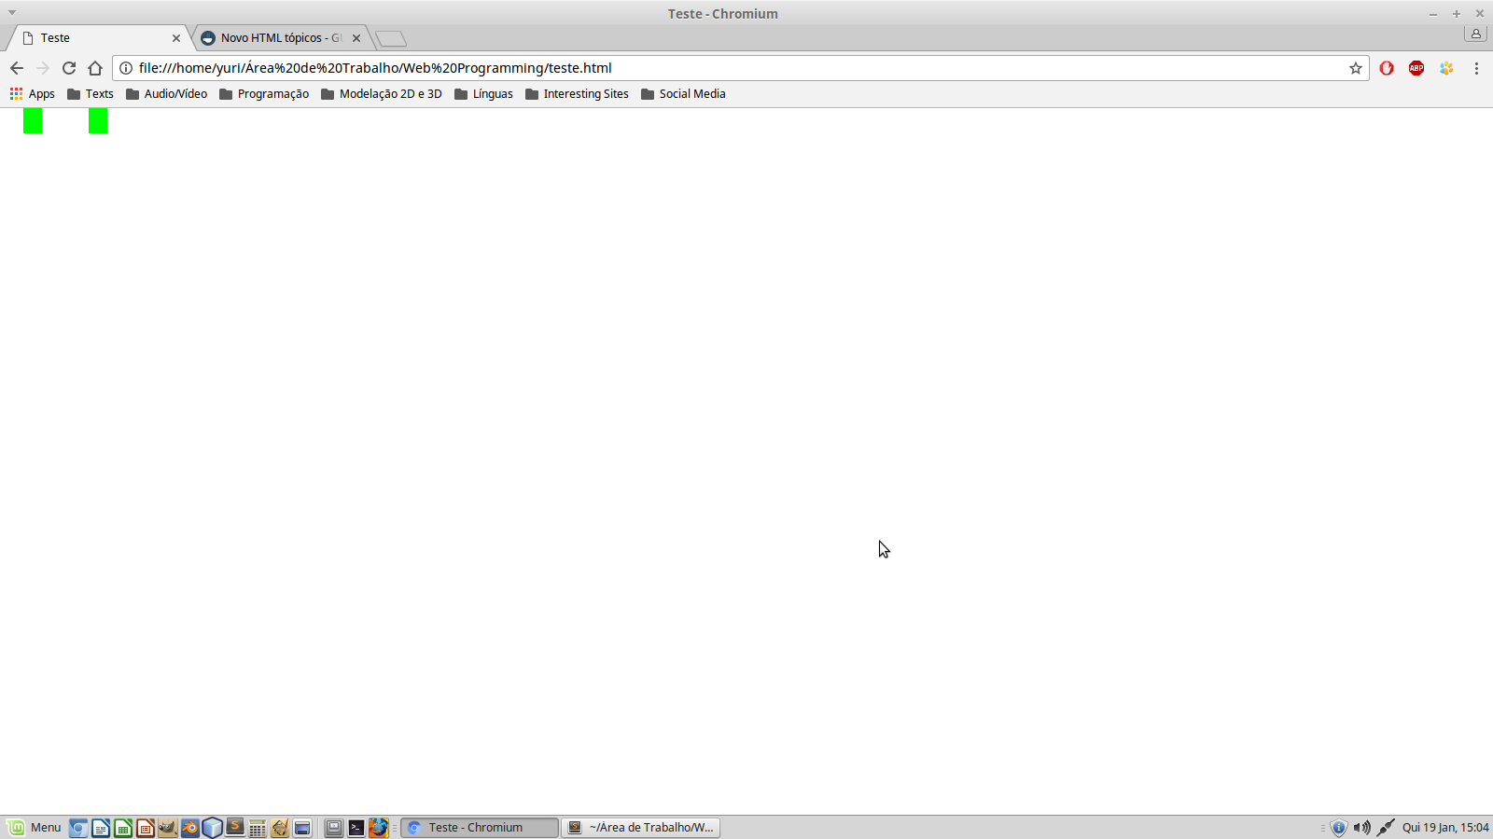
Task: Launch Firefox from the panel
Action: pos(379,828)
